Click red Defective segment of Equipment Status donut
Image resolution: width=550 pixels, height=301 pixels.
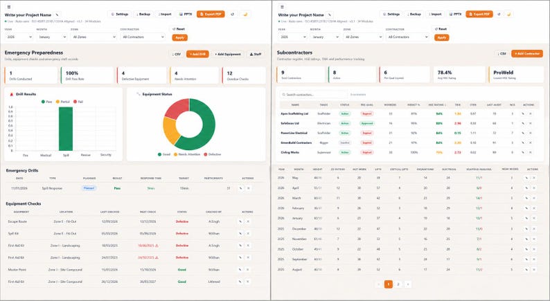(x=178, y=107)
